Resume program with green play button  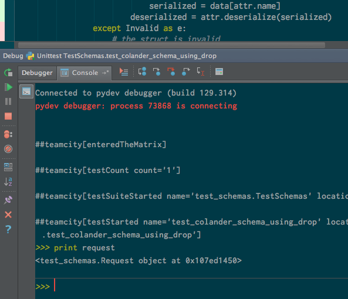point(8,87)
